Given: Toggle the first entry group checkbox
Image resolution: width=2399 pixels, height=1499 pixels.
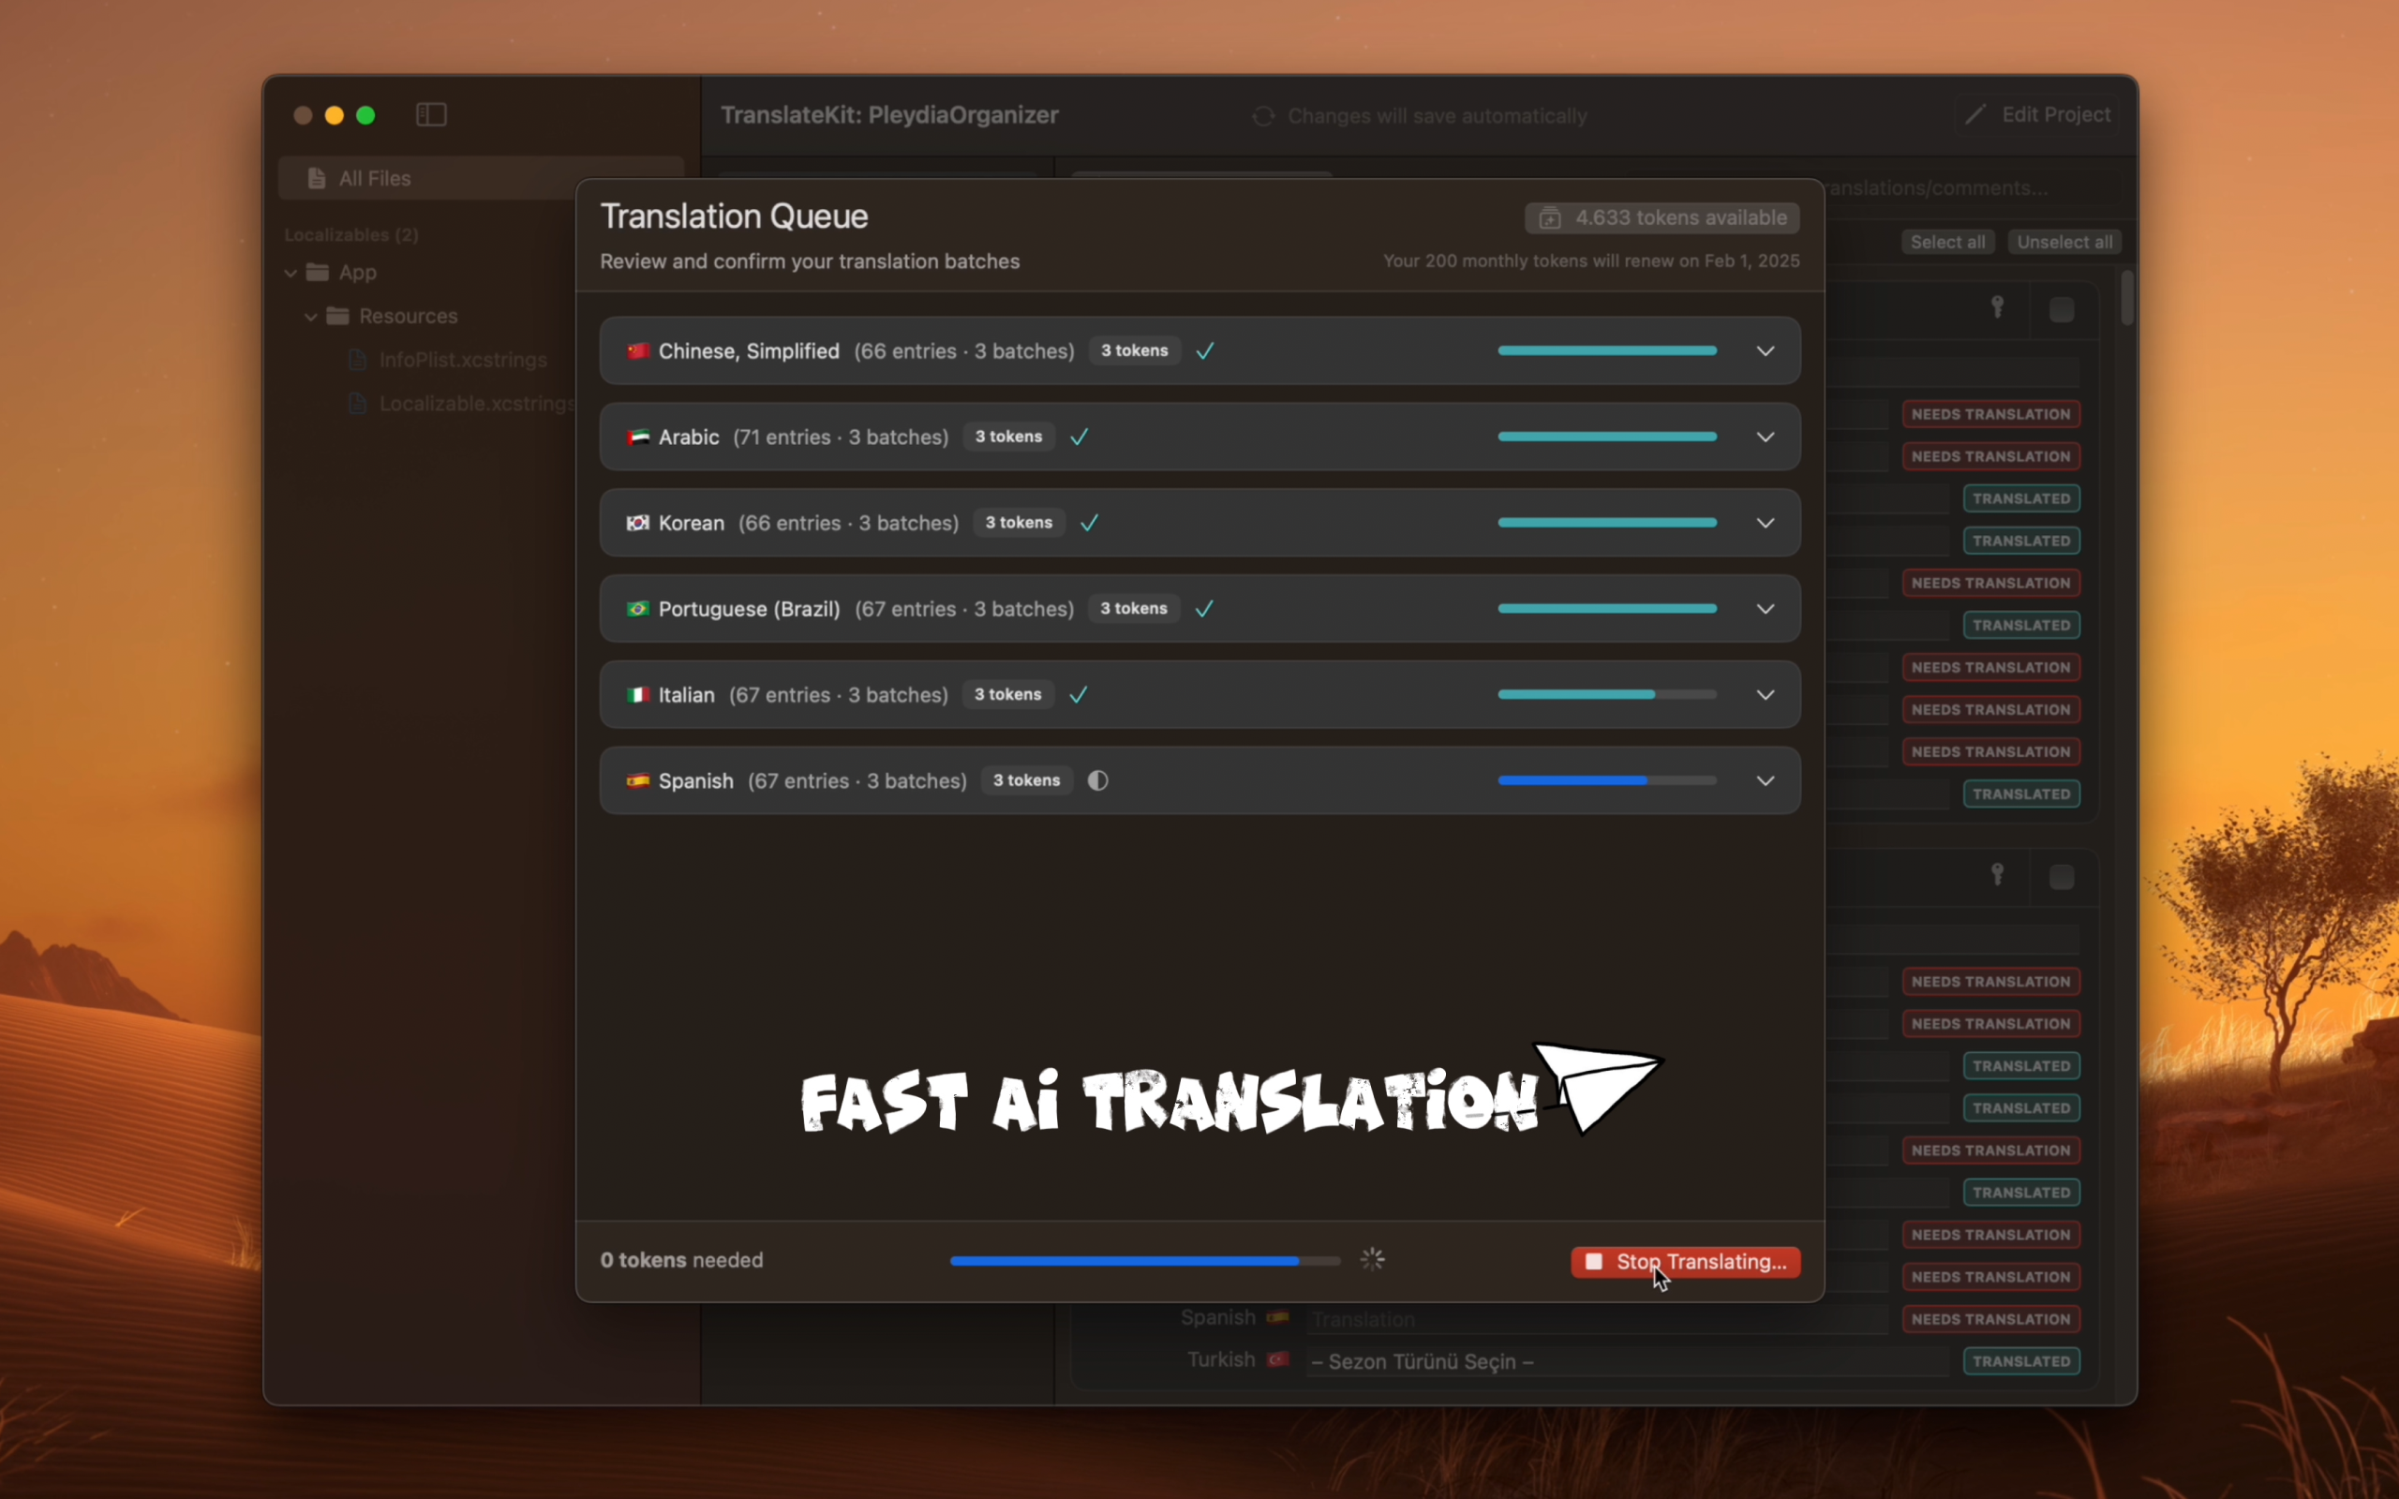Looking at the screenshot, I should 2061,310.
